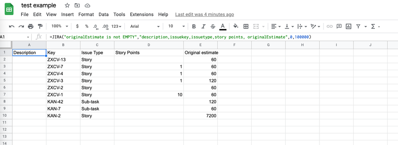Viewport: 398px width, 145px height.
Task: Format selection as currency
Action: [x=77, y=26]
